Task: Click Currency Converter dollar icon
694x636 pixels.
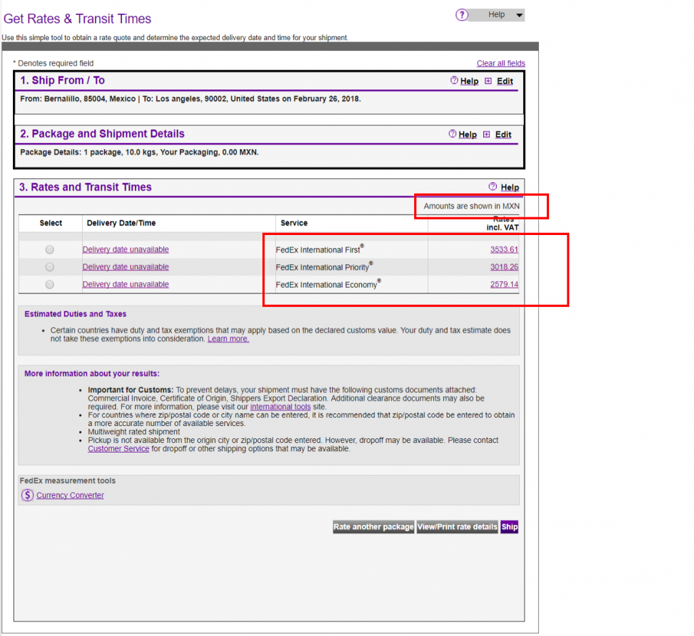Action: click(x=27, y=495)
